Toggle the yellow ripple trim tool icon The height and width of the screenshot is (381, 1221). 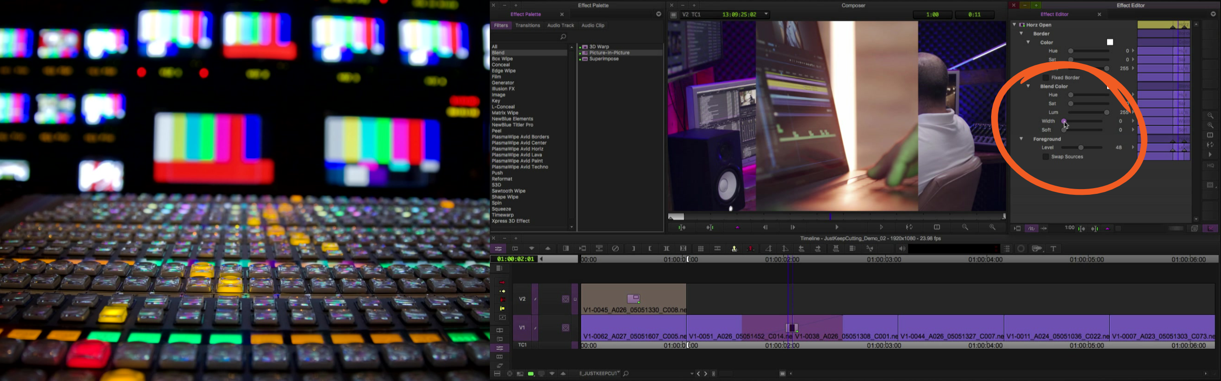point(502,309)
